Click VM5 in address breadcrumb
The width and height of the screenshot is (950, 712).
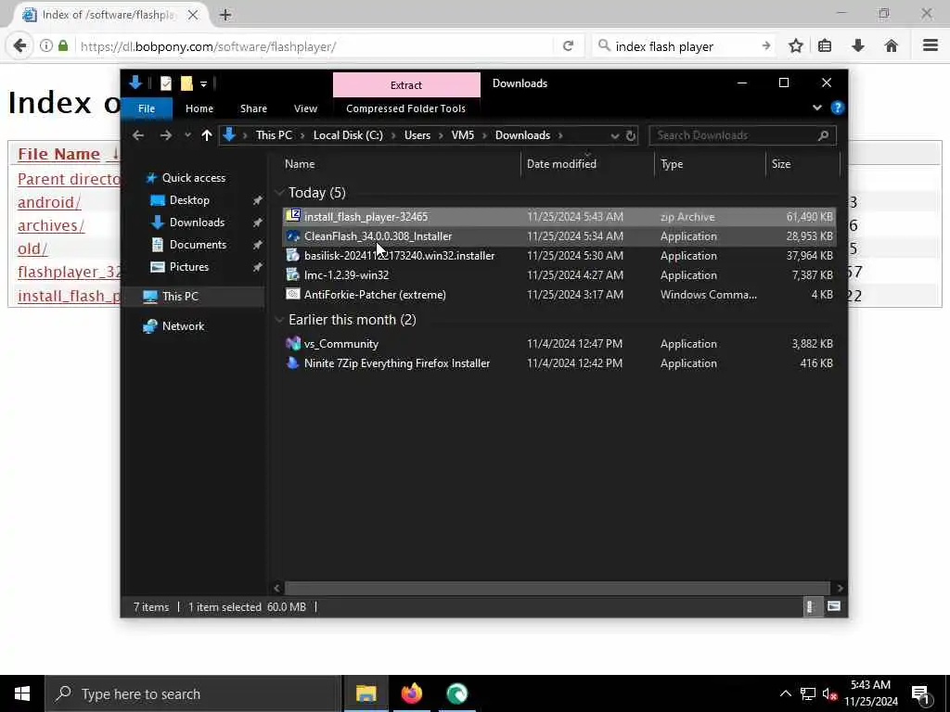(x=463, y=135)
